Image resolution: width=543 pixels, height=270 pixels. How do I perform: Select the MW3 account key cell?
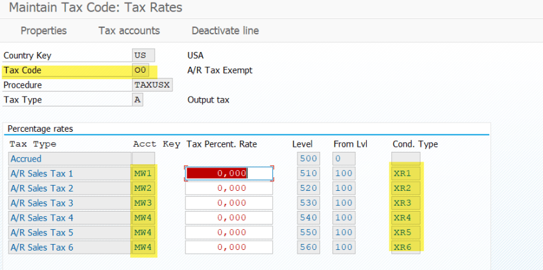143,202
